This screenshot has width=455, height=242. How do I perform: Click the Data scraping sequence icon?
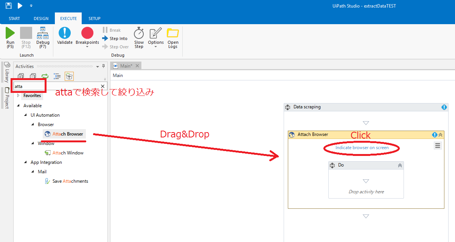tap(288, 107)
